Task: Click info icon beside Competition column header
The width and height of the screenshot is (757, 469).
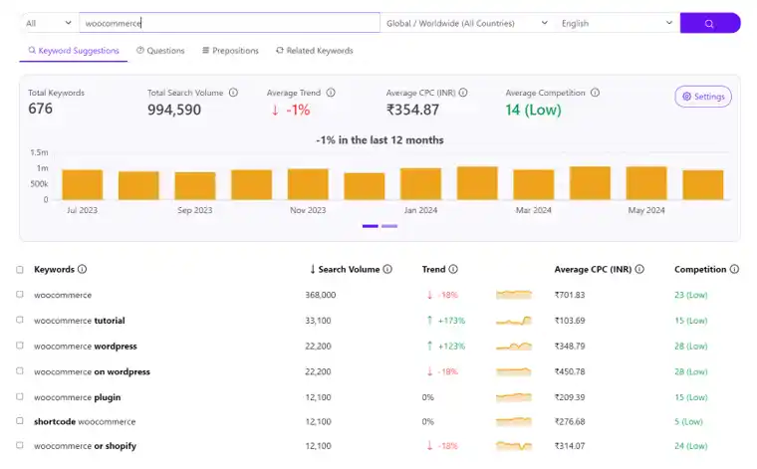Action: pos(734,269)
